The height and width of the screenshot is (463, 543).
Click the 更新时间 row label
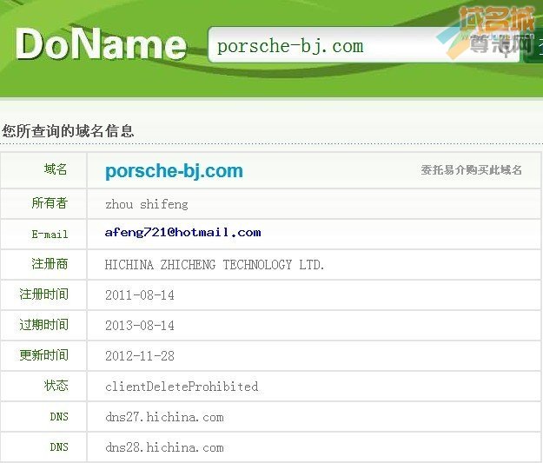(43, 355)
